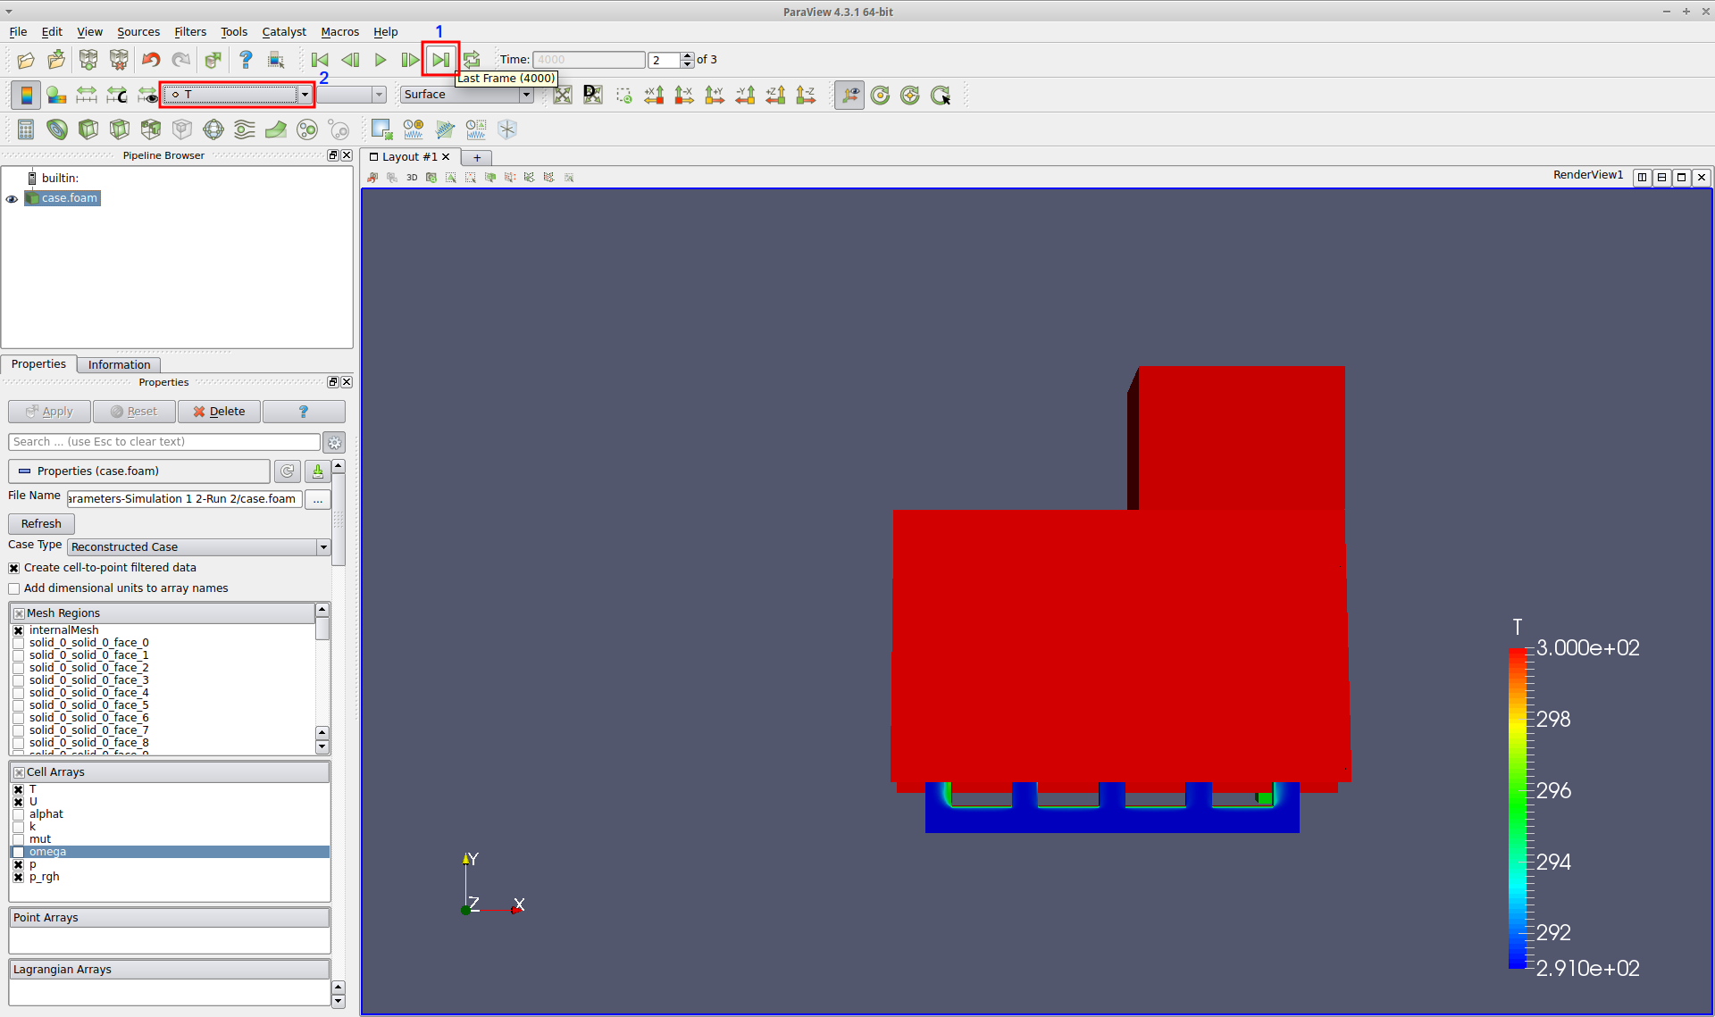Click the Undo icon
1715x1017 pixels.
[x=151, y=60]
